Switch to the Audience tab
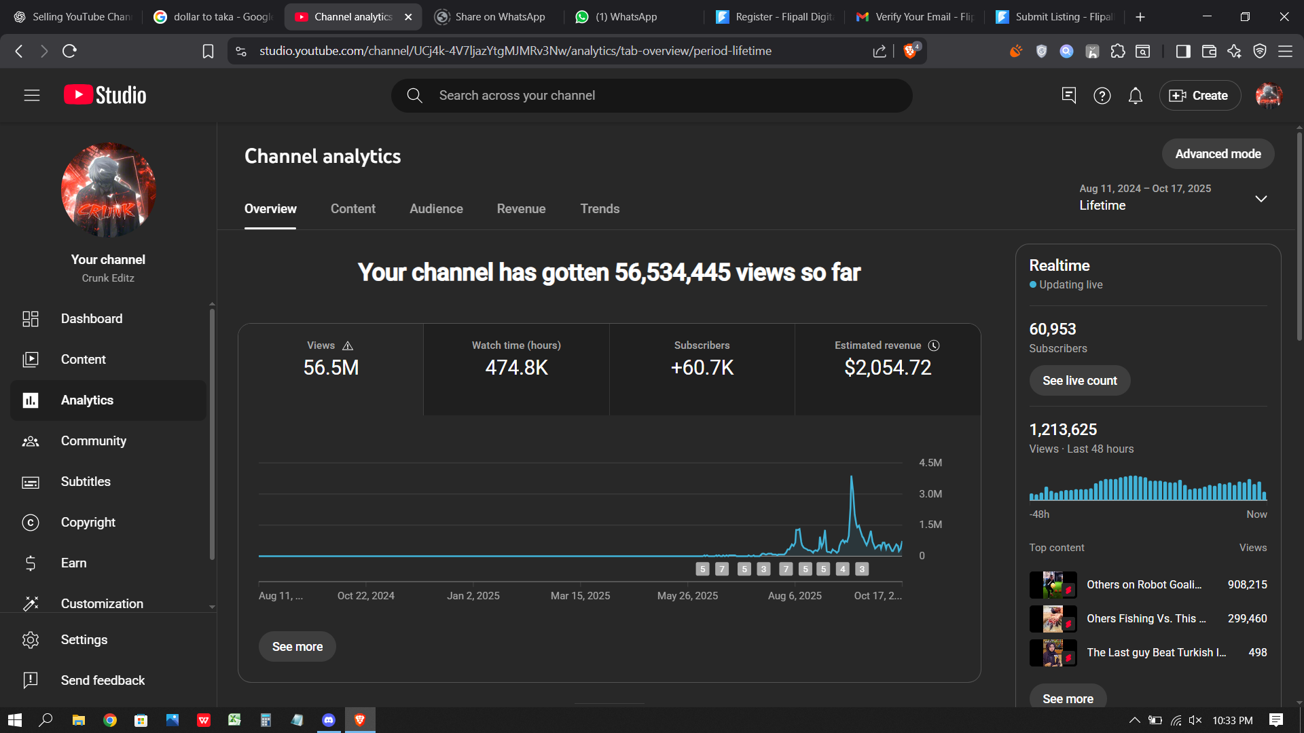The image size is (1304, 733). [436, 209]
